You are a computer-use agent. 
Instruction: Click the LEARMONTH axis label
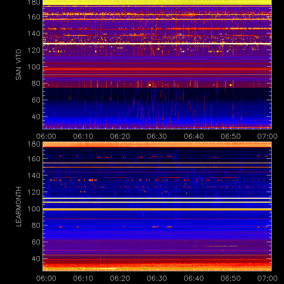click(18, 207)
